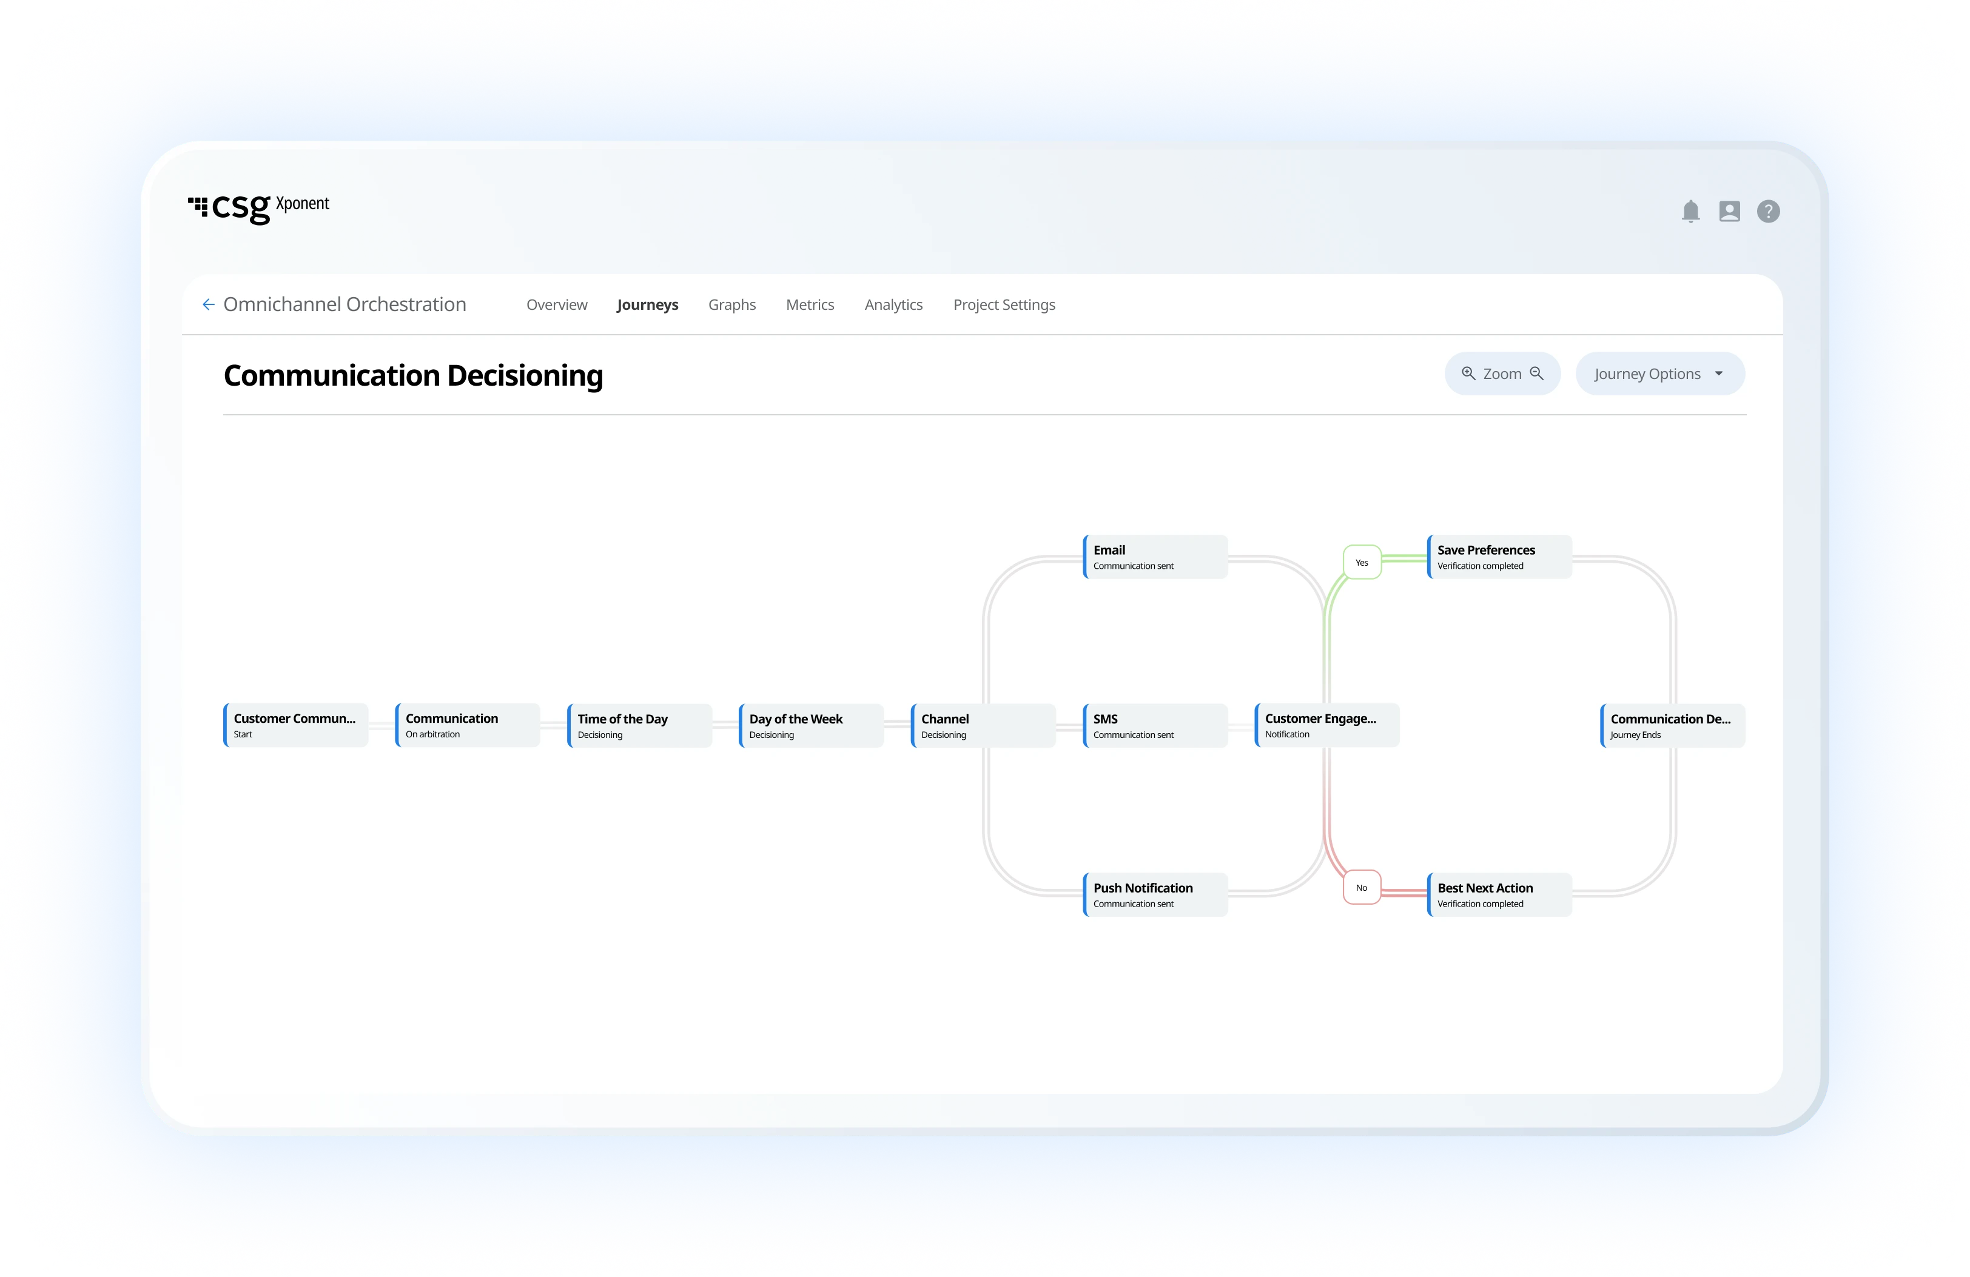Click the No branch label
This screenshot has width=1970, height=1277.
tap(1362, 887)
